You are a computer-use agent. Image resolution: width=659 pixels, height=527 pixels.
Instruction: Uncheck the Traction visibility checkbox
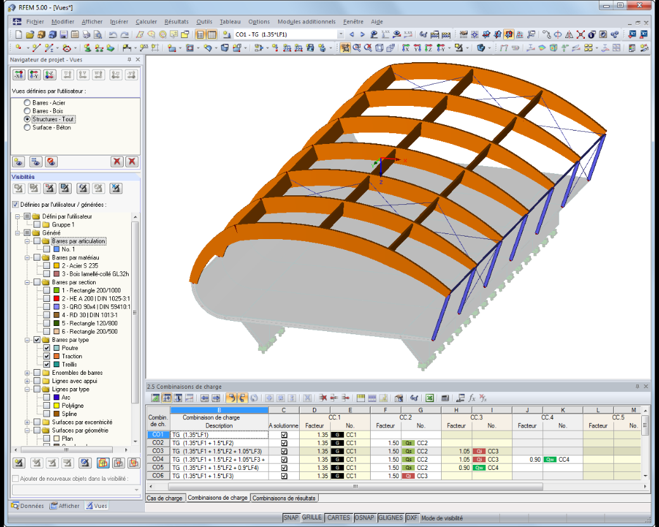point(47,356)
